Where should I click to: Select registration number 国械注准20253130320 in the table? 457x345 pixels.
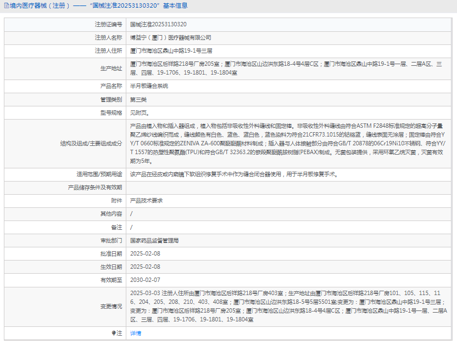pos(158,25)
